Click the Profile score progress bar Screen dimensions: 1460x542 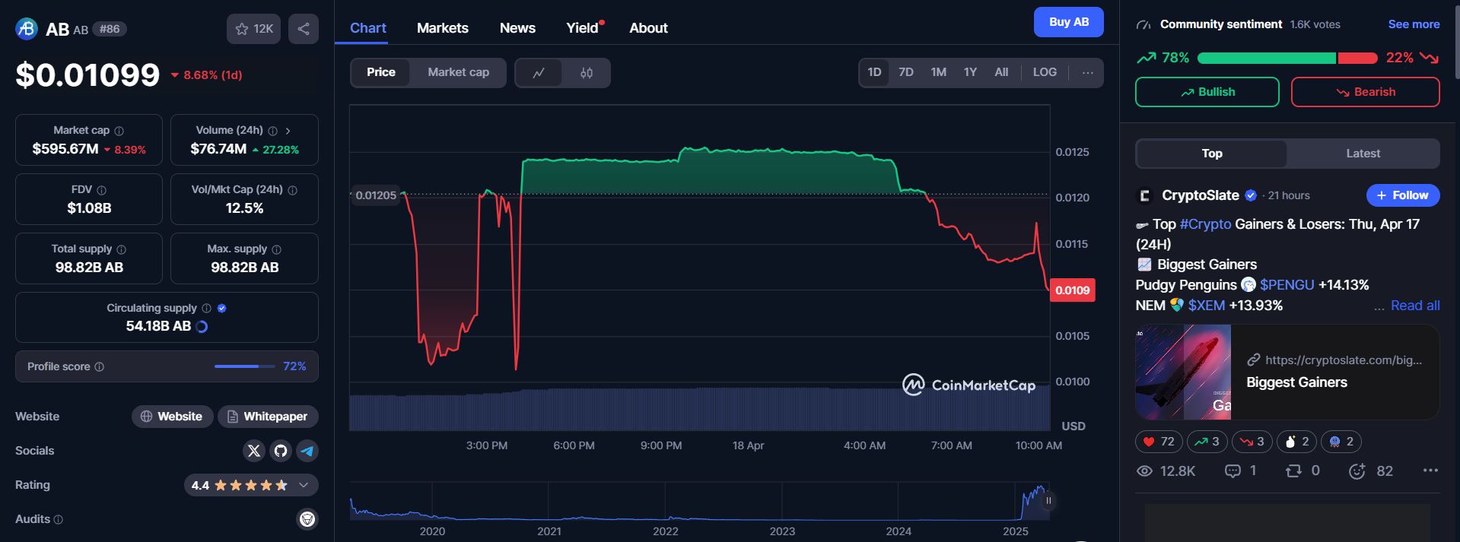tap(245, 366)
